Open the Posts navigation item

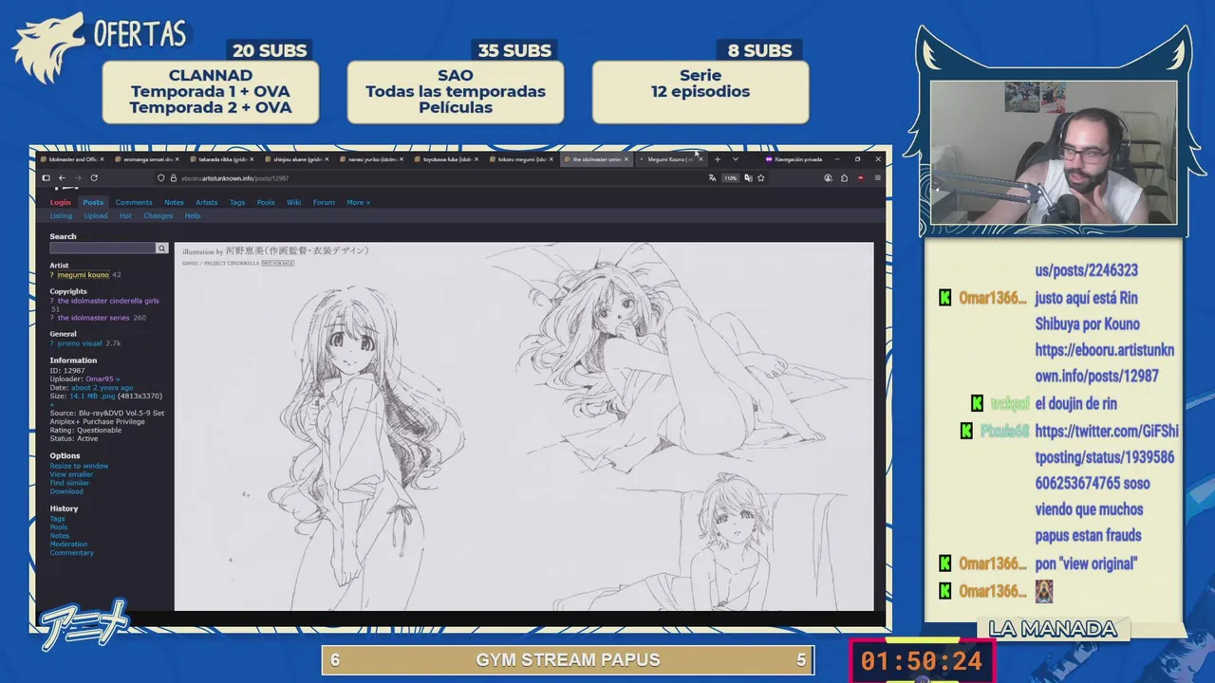point(93,202)
